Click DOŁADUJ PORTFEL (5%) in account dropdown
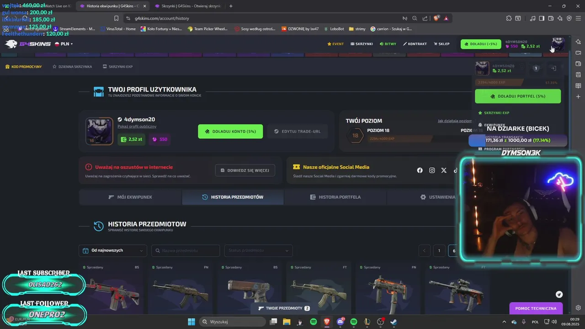 (518, 96)
